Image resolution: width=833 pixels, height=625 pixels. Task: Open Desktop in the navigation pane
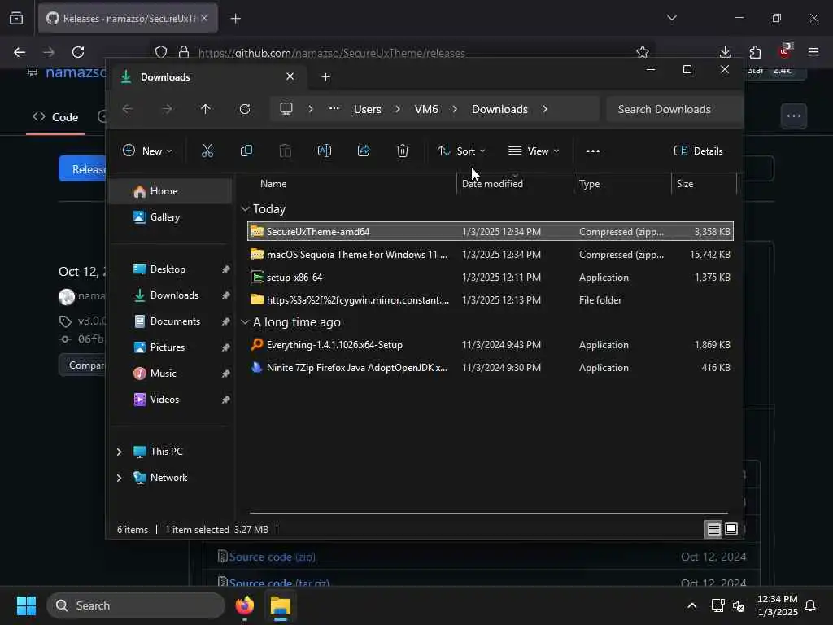tap(170, 269)
